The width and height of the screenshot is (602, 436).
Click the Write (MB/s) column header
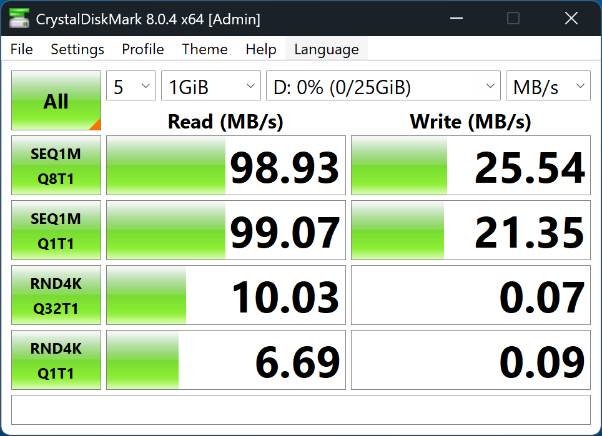[471, 122]
